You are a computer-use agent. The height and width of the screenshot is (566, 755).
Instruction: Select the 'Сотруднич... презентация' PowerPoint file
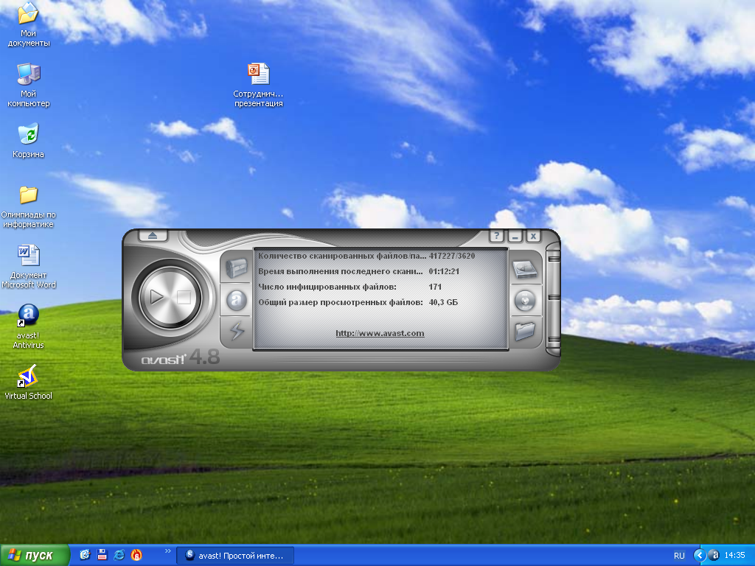point(259,85)
